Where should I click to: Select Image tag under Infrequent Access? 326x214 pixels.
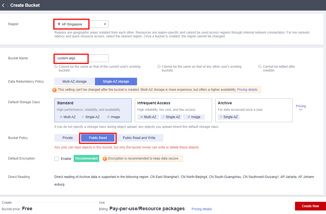[194, 117]
